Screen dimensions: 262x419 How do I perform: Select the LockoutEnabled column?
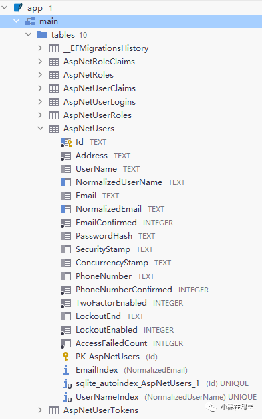click(106, 330)
